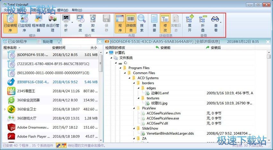Open the 已监视程序 module

pyautogui.click(x=24, y=23)
